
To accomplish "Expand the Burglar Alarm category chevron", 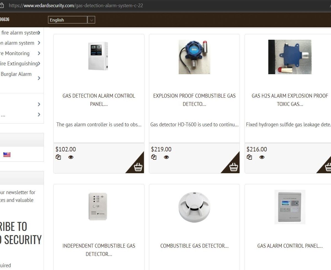I will (39, 78).
